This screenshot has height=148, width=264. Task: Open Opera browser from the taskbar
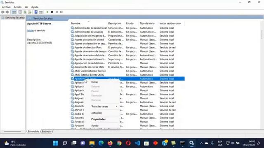[128, 143]
